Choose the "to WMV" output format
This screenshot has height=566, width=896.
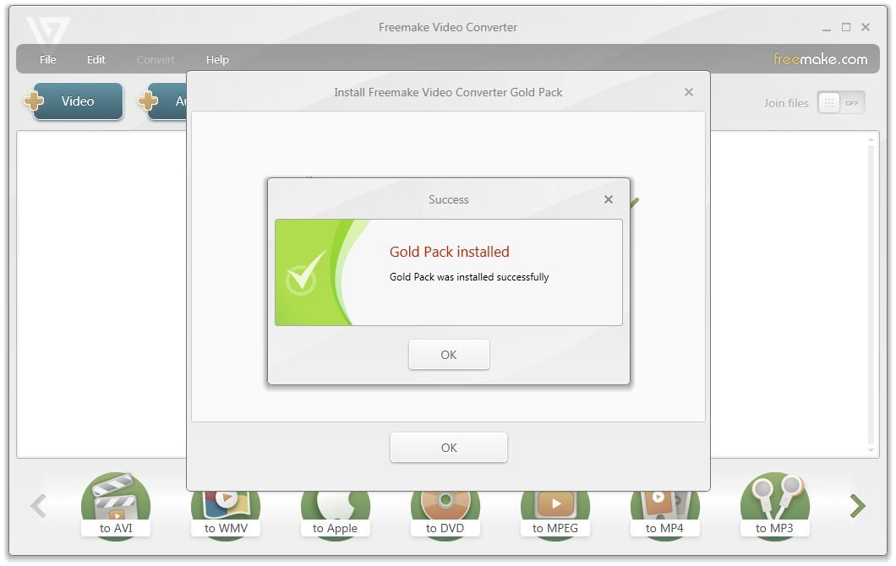tap(226, 507)
